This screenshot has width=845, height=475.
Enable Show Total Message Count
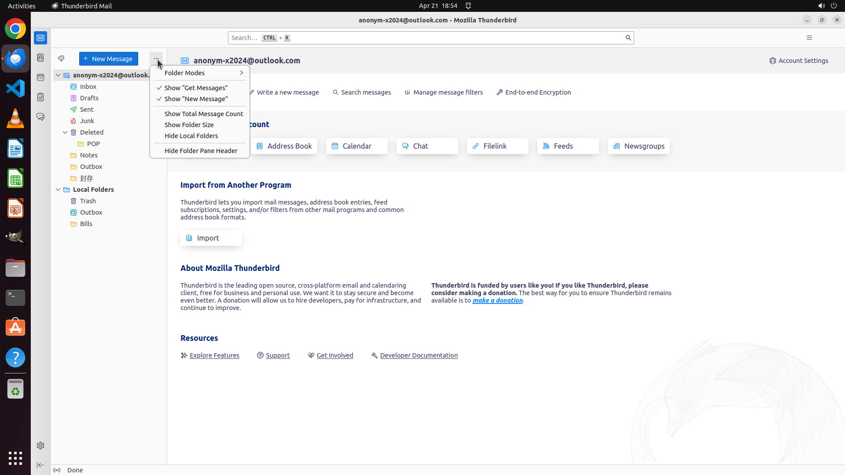[x=203, y=114]
